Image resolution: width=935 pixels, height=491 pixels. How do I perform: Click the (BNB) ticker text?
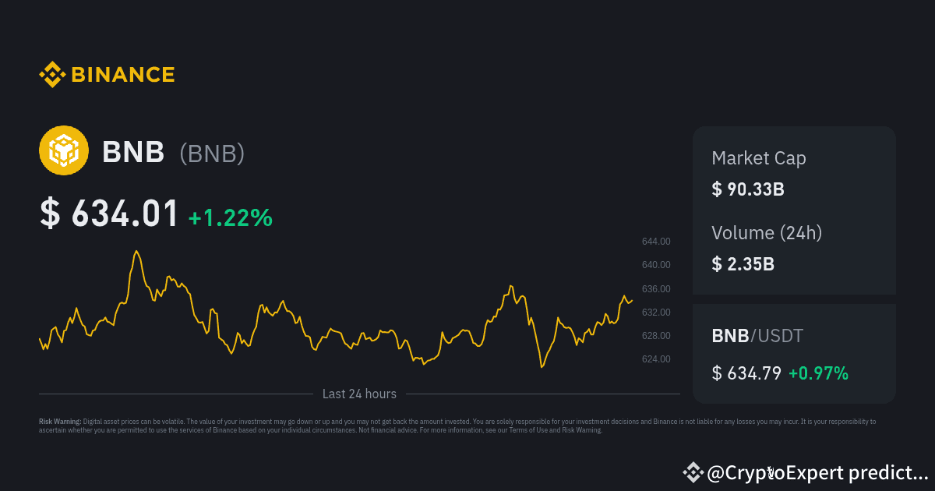coord(213,154)
